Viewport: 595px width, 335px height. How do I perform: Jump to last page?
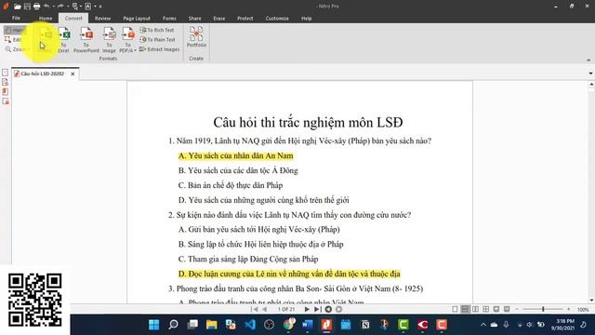click(x=317, y=309)
